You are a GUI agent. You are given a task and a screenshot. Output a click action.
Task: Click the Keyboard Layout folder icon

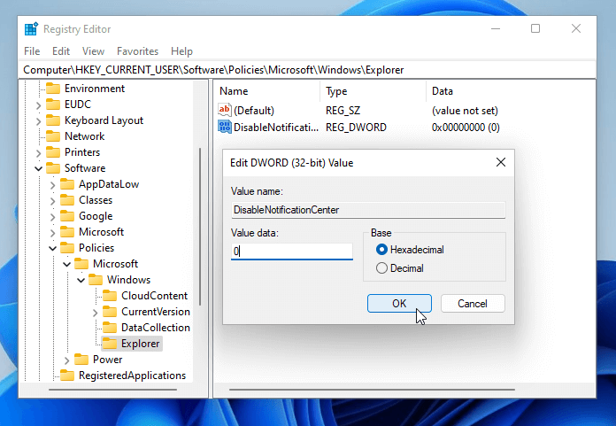click(x=53, y=120)
